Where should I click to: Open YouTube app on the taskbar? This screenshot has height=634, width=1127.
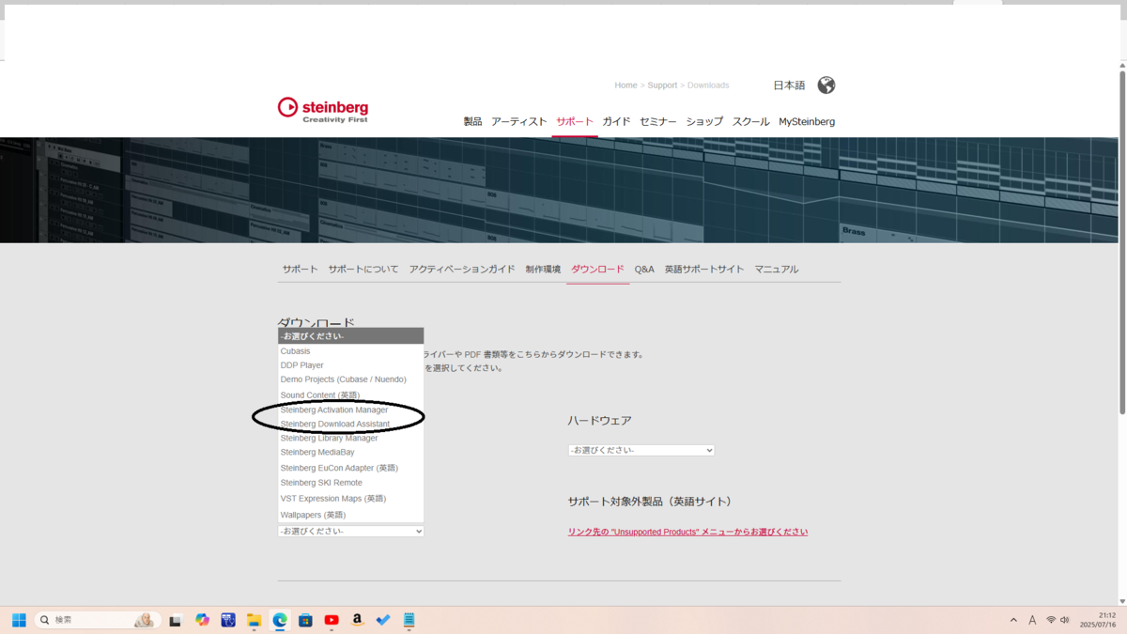(x=332, y=620)
